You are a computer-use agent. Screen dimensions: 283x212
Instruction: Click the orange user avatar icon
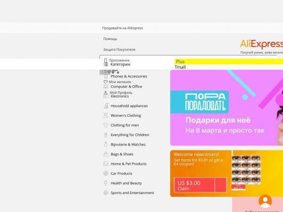pos(265,201)
